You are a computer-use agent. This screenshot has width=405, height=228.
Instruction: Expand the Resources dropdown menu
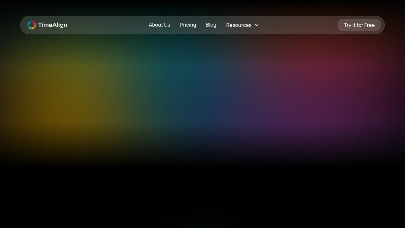click(x=242, y=25)
